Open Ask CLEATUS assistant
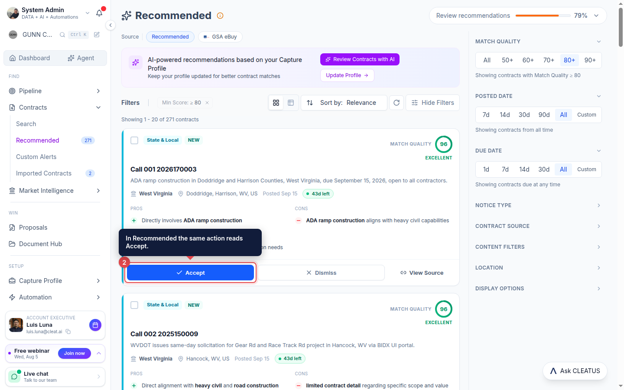The height and width of the screenshot is (390, 624). pos(575,371)
